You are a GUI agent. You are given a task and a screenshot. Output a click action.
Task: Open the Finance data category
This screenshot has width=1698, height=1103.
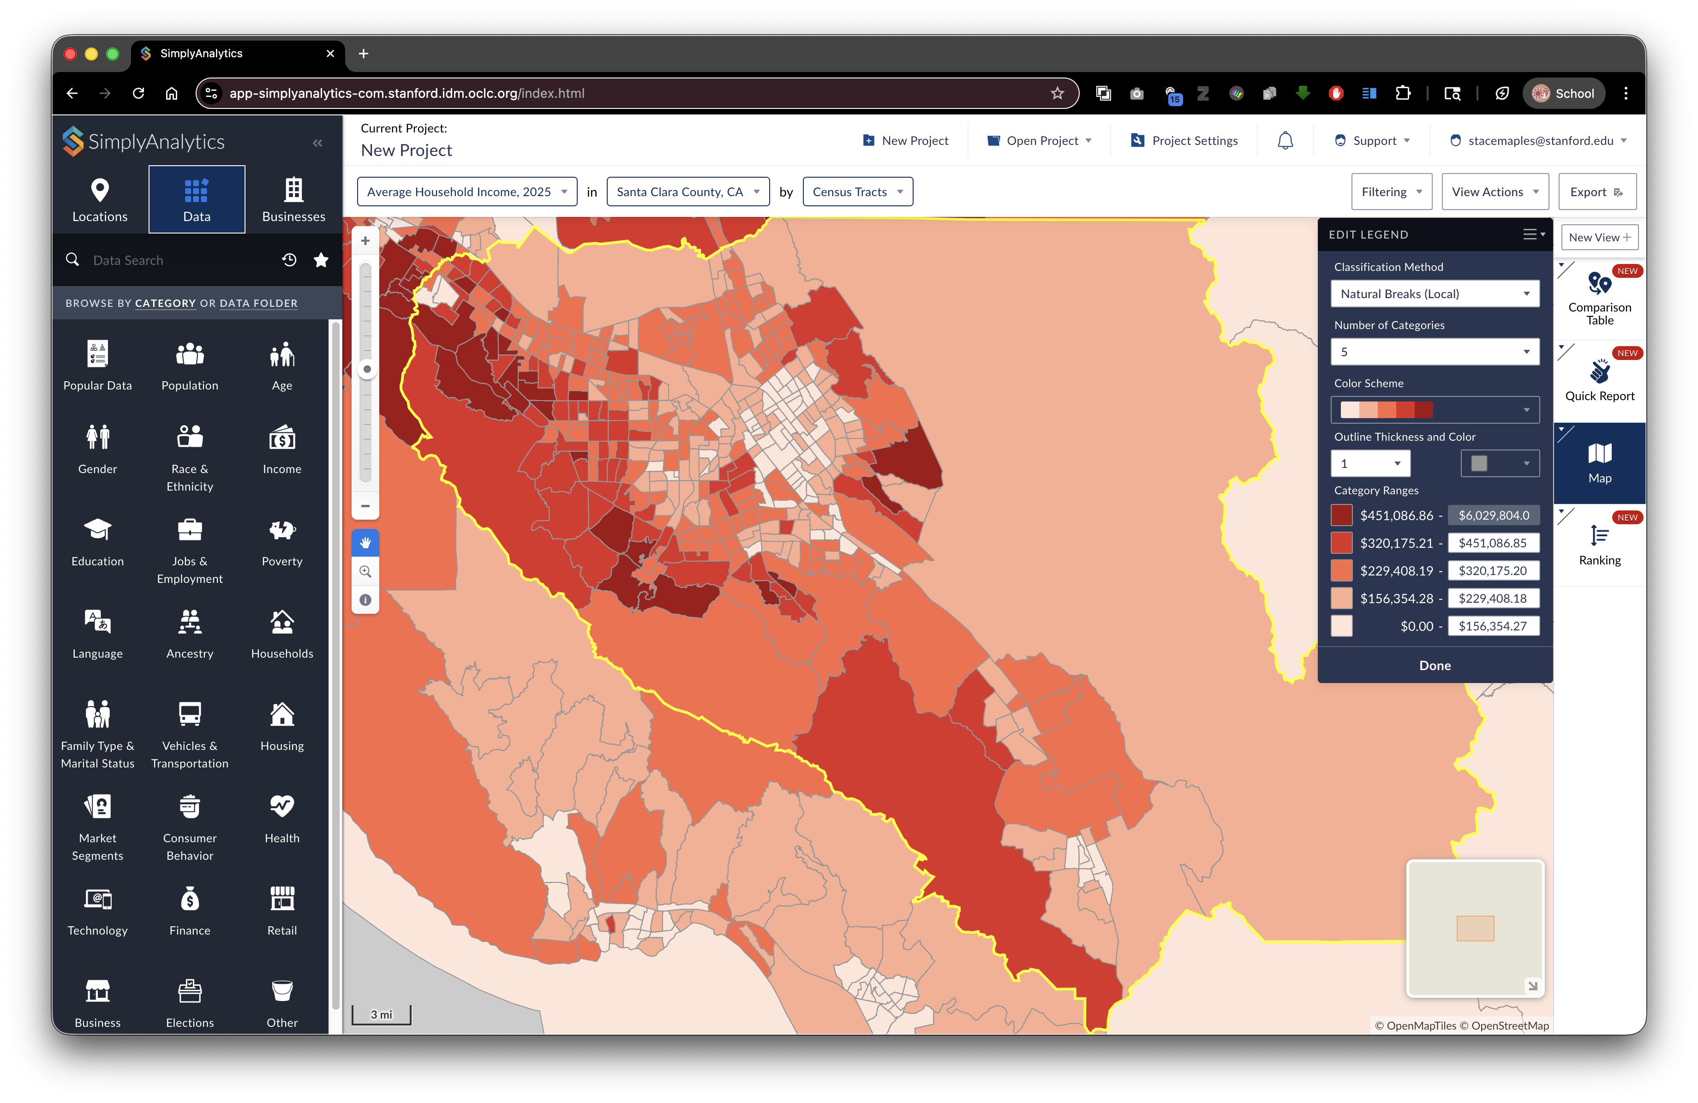coord(190,911)
